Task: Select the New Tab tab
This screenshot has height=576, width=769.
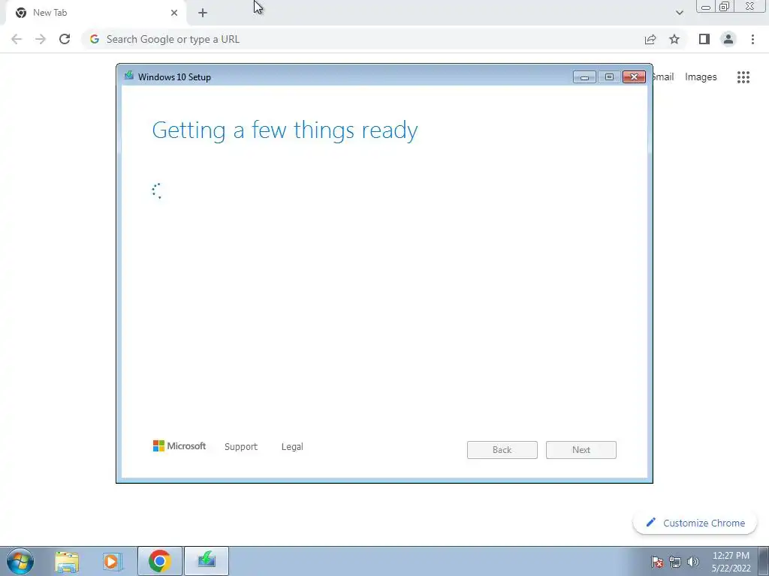Action: 95,13
